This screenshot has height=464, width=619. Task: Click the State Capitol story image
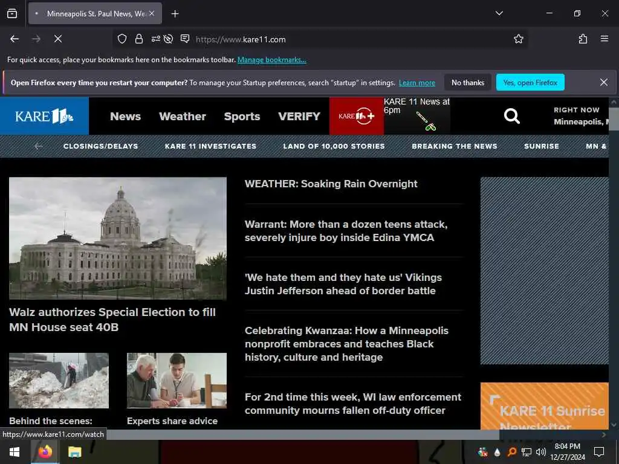[118, 238]
